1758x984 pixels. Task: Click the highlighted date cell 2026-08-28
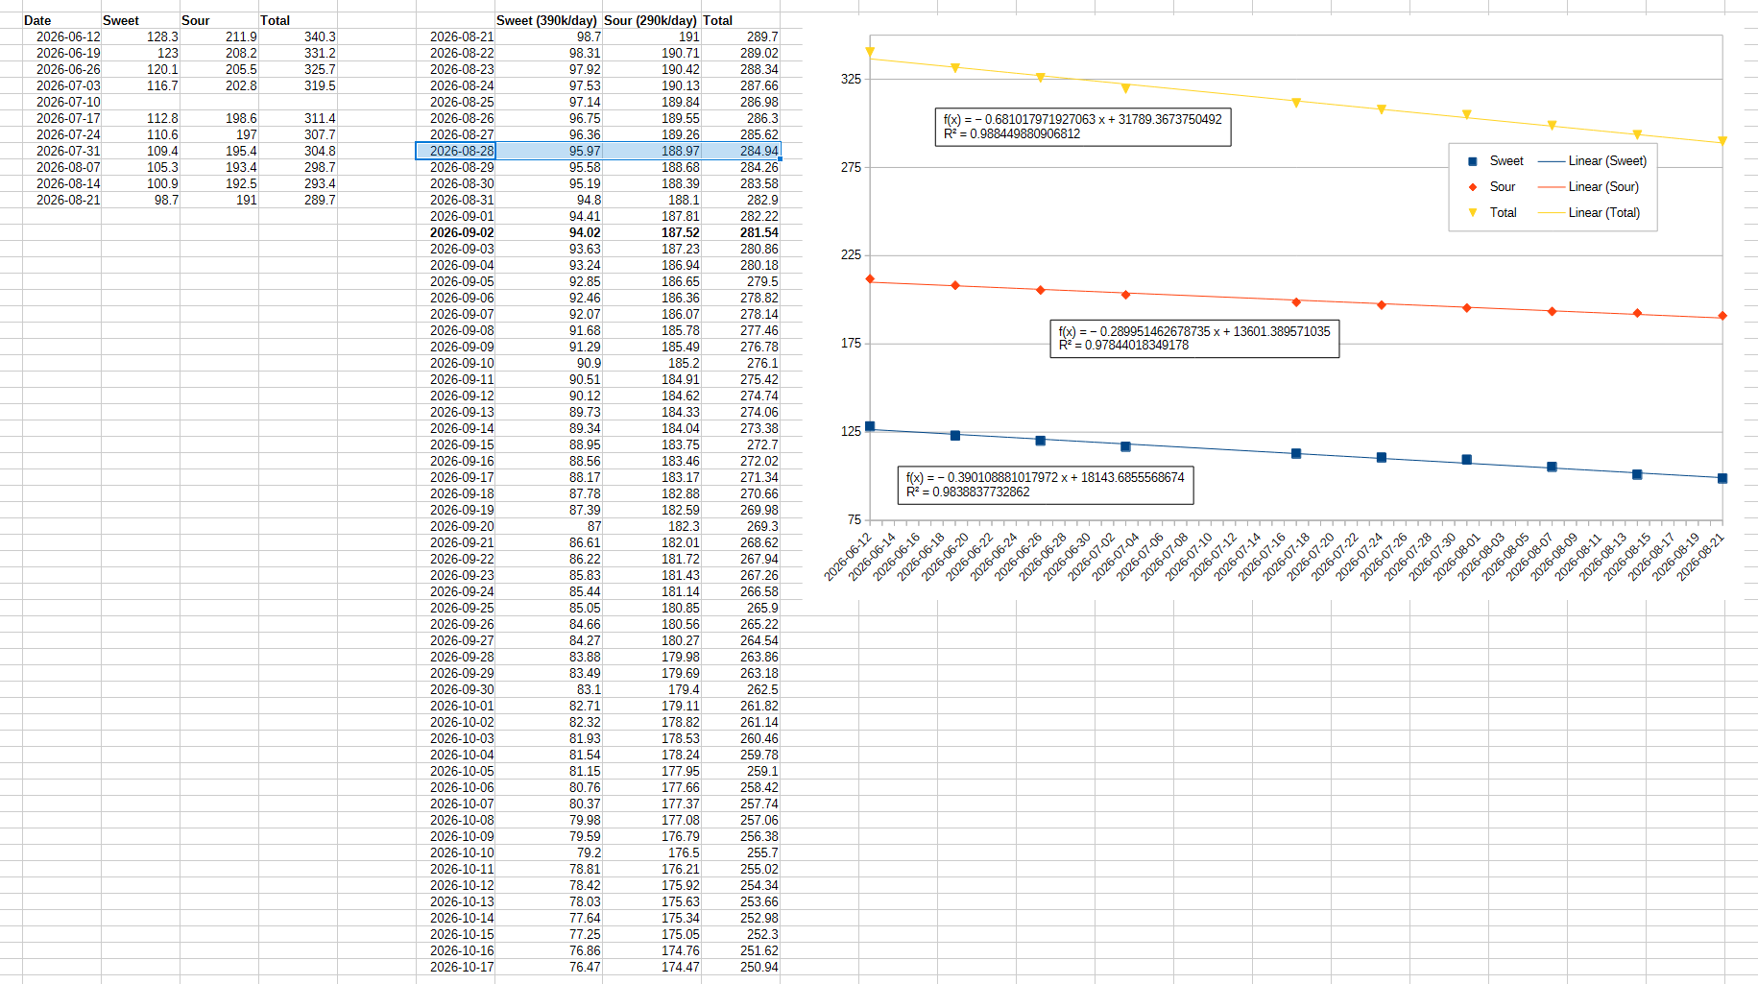coord(455,151)
